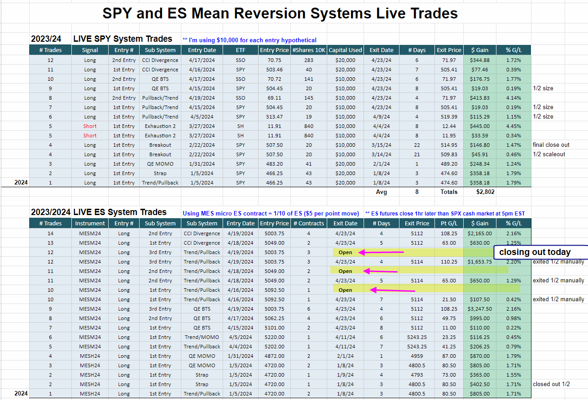
Task: Select the '$650.00' gain cell
Action: click(479, 281)
